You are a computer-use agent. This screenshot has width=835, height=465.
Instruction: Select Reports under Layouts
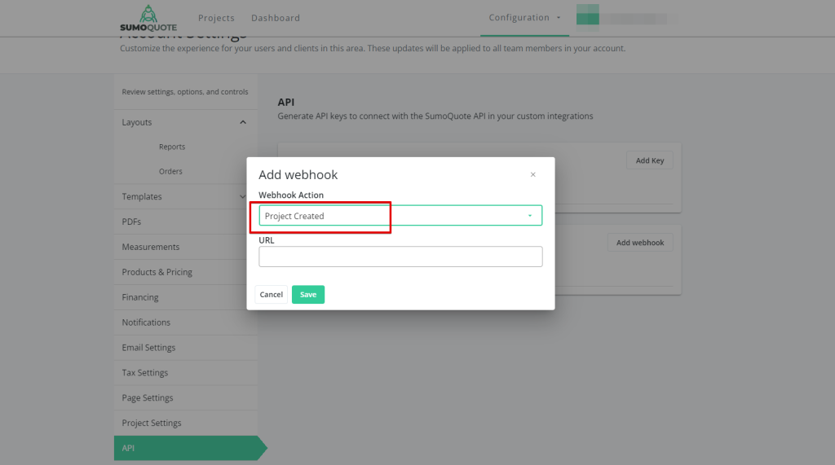click(x=172, y=147)
